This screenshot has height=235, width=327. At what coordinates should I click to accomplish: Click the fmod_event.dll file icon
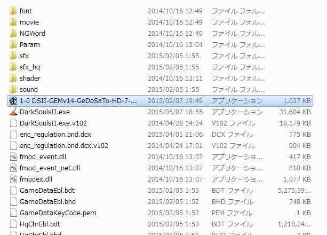(13, 157)
